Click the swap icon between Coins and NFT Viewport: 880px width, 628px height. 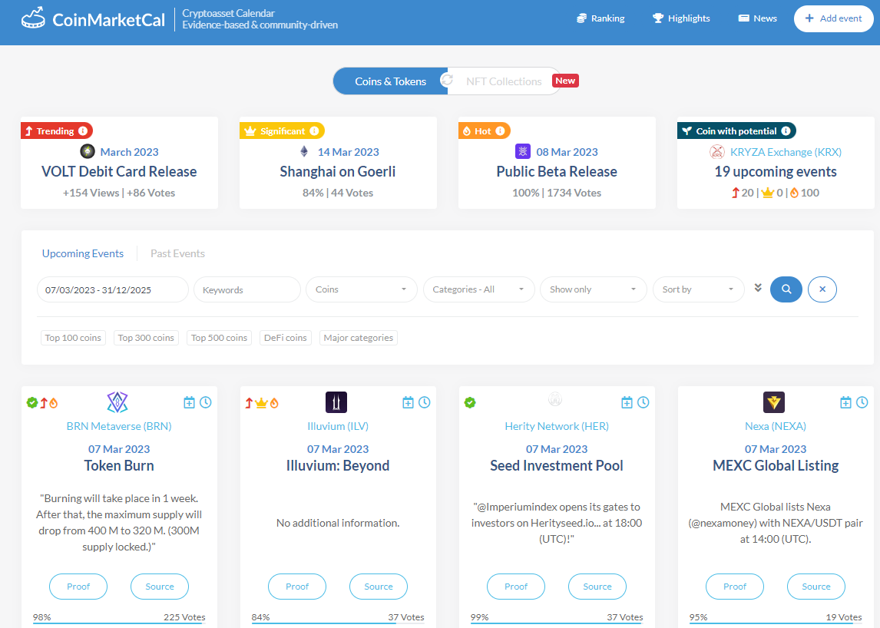(x=447, y=80)
